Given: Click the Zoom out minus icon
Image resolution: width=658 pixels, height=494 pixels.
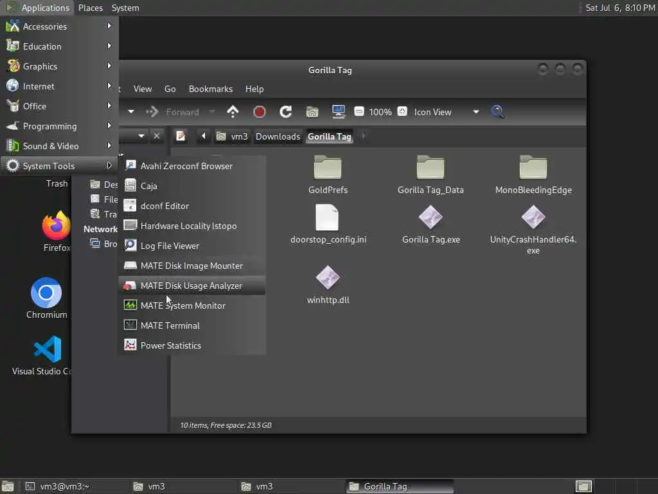Looking at the screenshot, I should 359,112.
